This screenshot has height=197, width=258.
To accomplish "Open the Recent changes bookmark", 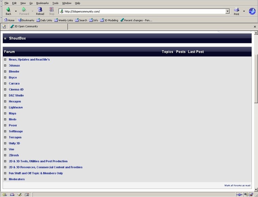I will click(x=136, y=20).
